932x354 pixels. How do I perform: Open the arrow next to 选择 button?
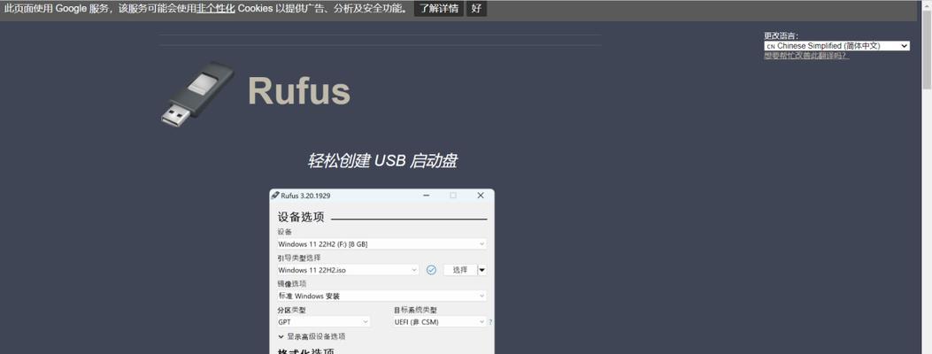(x=482, y=270)
